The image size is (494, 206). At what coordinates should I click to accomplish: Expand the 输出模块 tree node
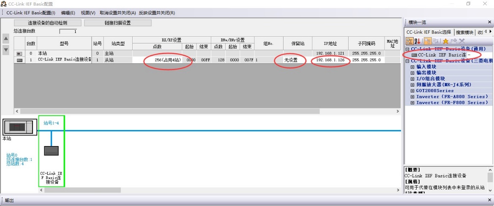(413, 73)
